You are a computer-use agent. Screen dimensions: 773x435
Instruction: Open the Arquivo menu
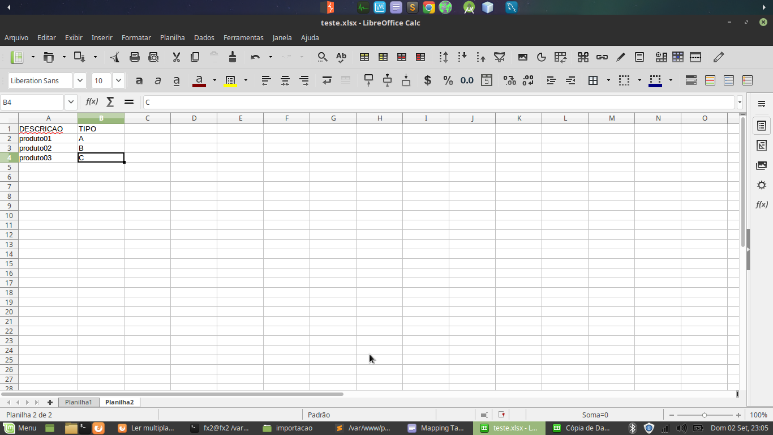[x=16, y=37]
